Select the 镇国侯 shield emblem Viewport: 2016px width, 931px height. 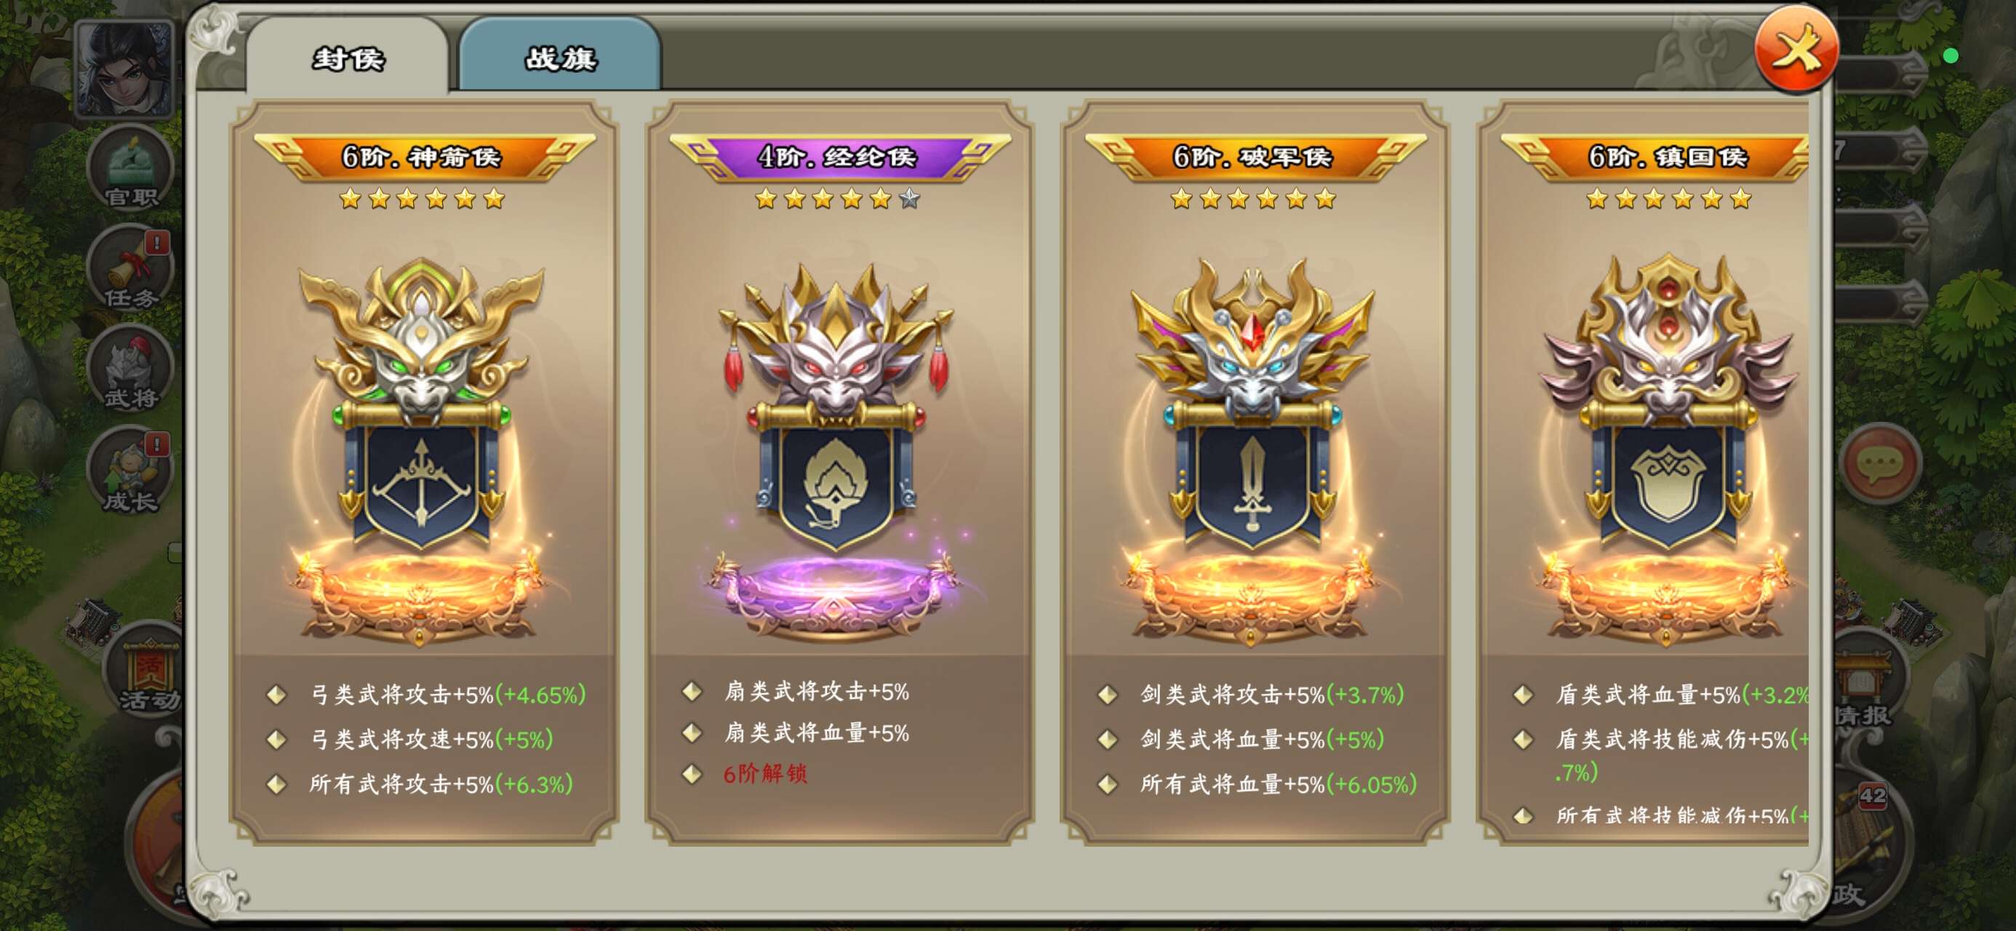1667,450
